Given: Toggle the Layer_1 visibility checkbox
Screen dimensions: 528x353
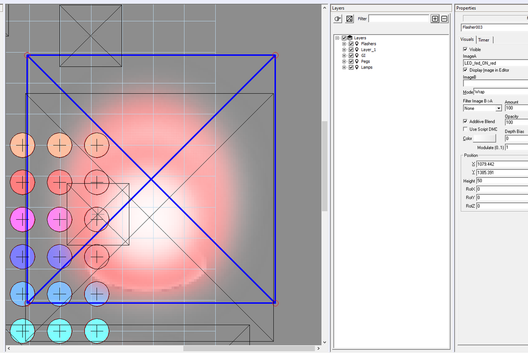Looking at the screenshot, I should 351,50.
